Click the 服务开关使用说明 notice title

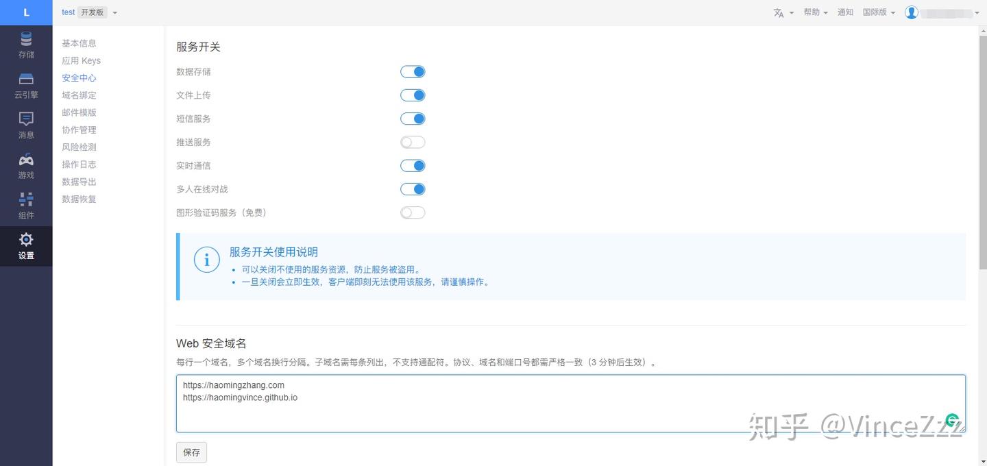point(273,252)
